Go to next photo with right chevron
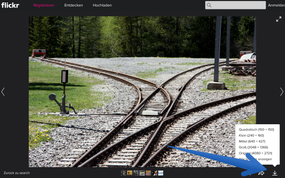This screenshot has width=285, height=178. pyautogui.click(x=282, y=92)
